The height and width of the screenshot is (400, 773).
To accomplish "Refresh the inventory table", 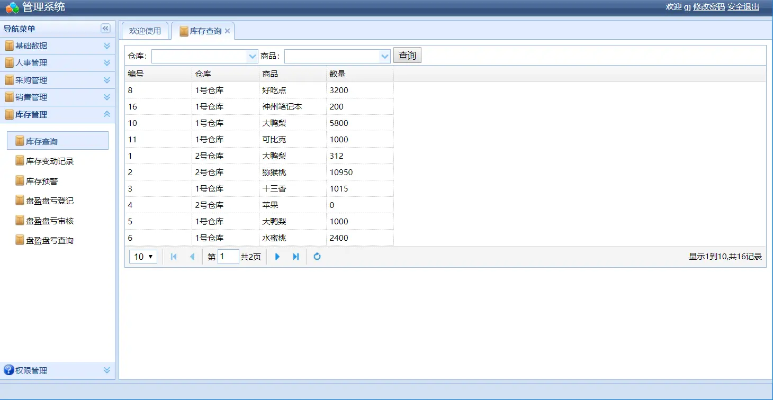I will 317,257.
